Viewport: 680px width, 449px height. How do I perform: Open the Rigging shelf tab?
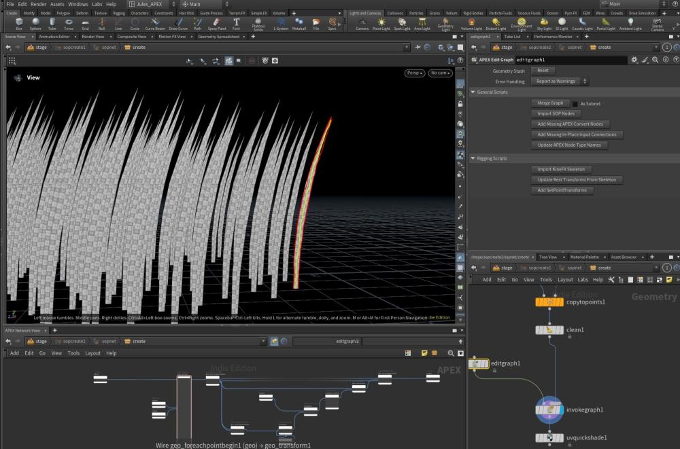pos(119,13)
